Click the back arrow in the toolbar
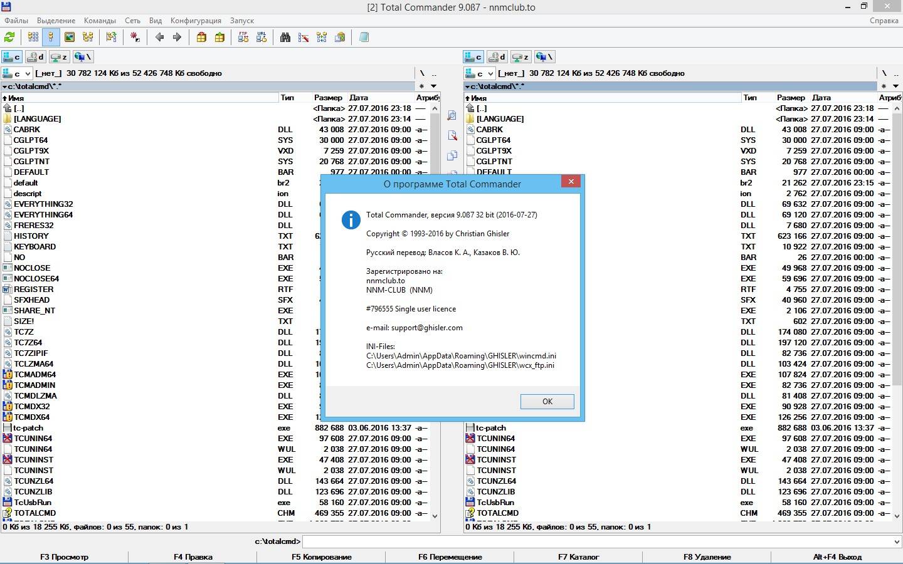903x564 pixels. tap(159, 38)
